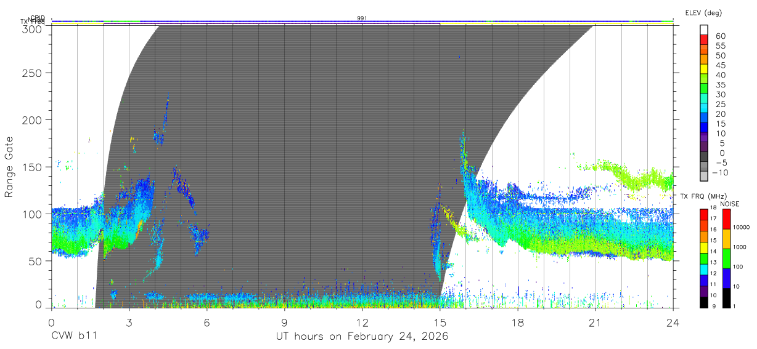Click the 'Range Gate' vertical axis label
The image size is (757, 349).
click(x=9, y=167)
